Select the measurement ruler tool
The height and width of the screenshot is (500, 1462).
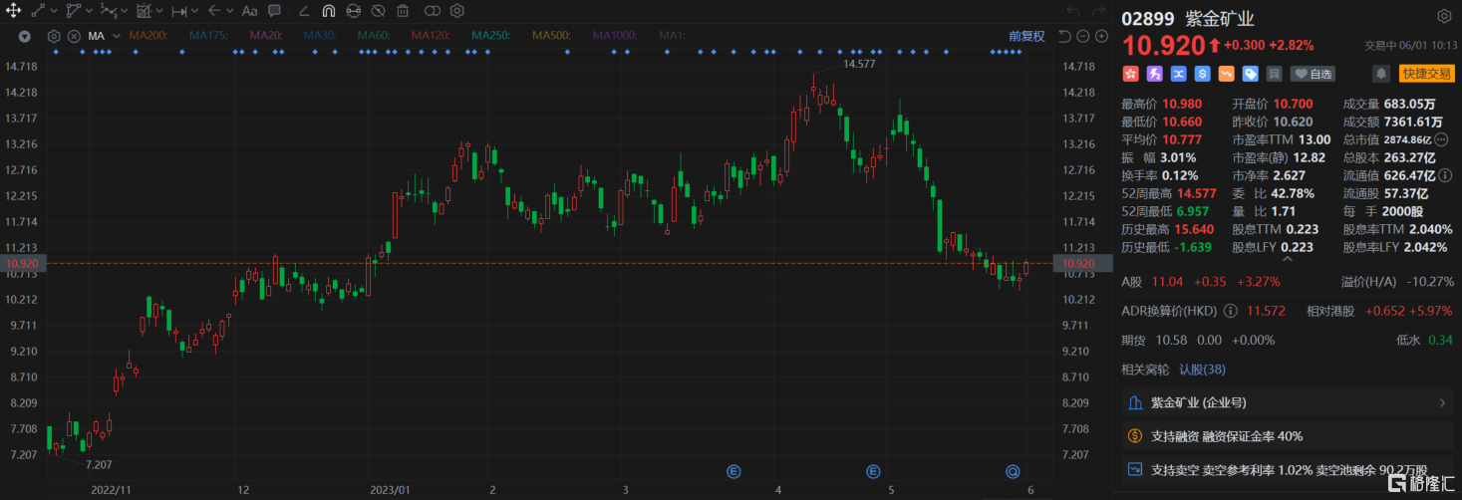(179, 12)
